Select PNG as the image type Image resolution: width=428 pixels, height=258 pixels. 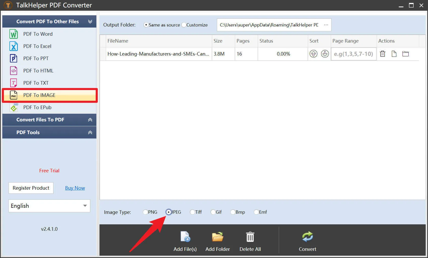point(145,212)
